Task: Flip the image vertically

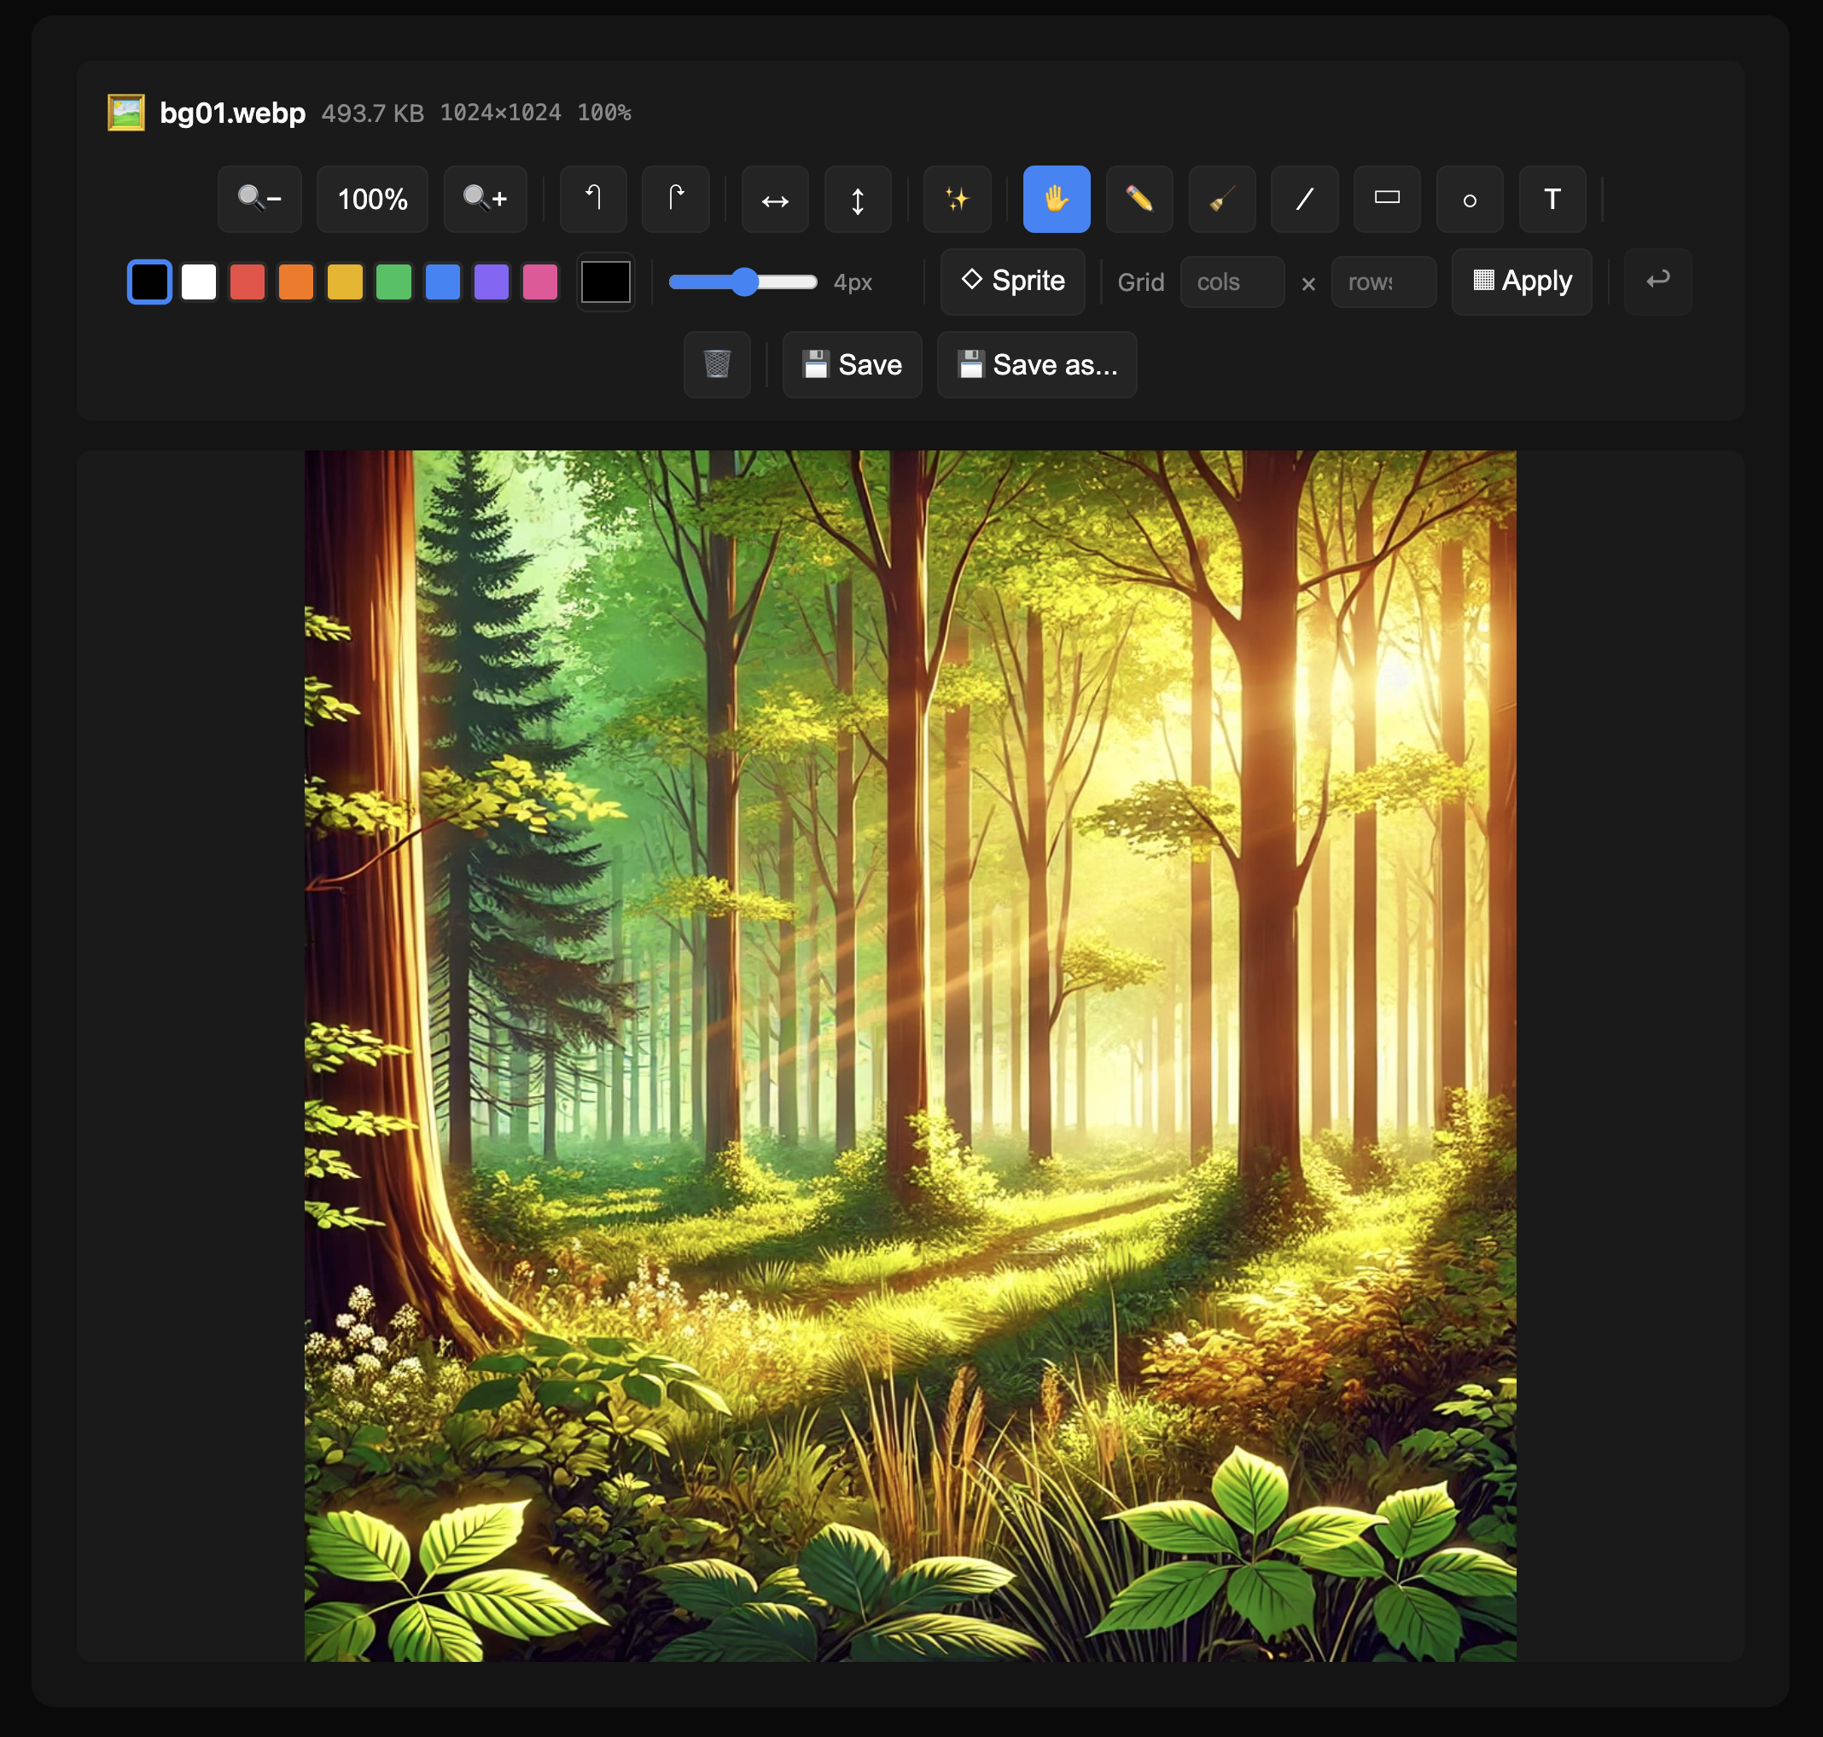Action: [857, 199]
